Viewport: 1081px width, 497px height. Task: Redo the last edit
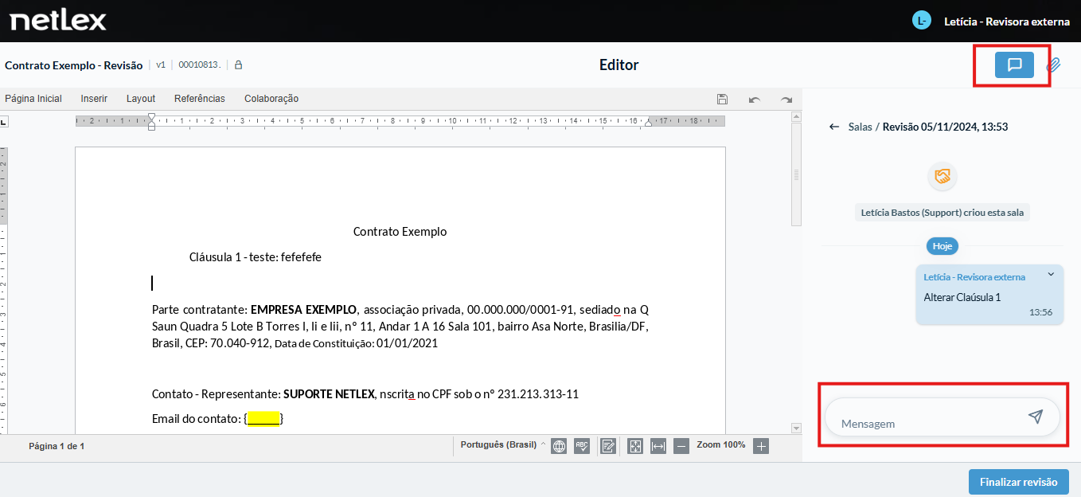click(x=786, y=99)
